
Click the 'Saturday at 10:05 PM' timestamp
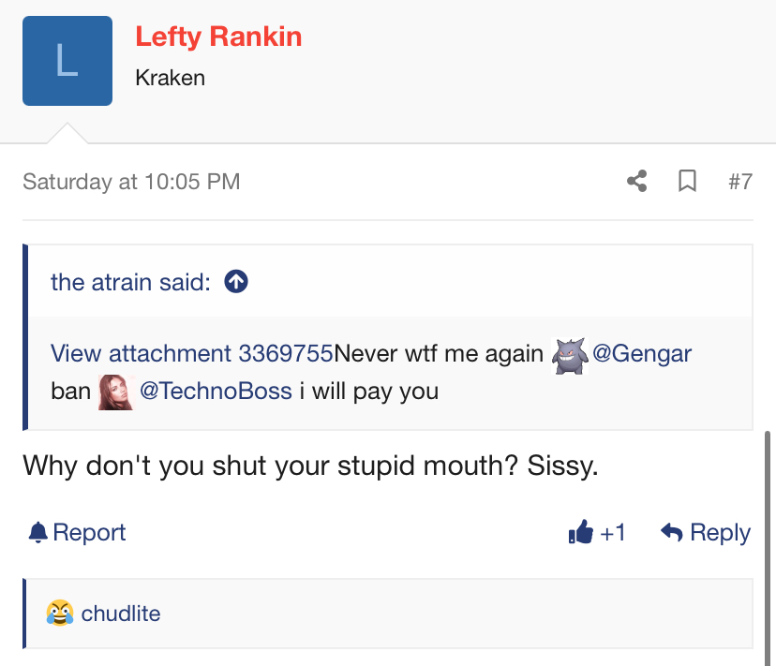click(131, 181)
